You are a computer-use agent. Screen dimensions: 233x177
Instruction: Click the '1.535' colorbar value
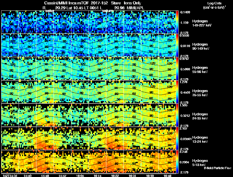tap(183, 105)
